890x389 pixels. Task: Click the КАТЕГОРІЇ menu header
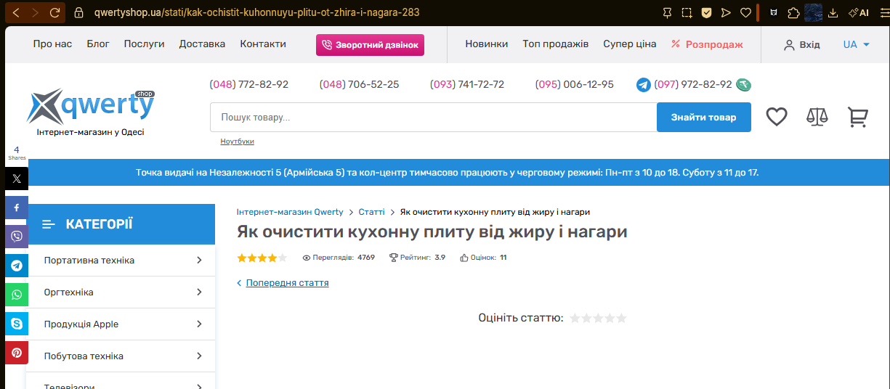121,224
